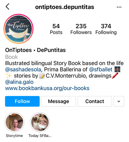Tap the ontiptoes.depuntitas username title
This screenshot has height=142, width=129.
[x=64, y=7]
